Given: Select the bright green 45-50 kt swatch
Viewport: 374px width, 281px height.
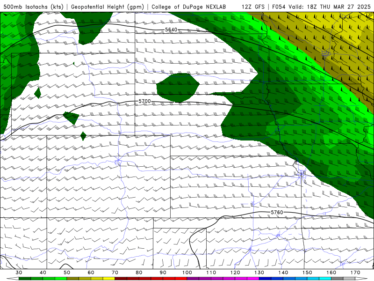Looking at the screenshot, I should click(61, 279).
